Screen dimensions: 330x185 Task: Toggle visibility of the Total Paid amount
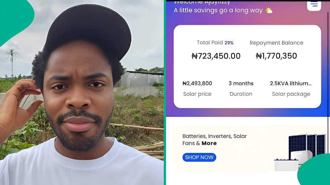pos(216,56)
